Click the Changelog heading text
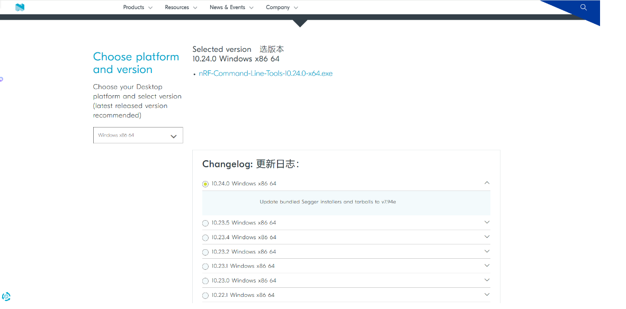 coord(251,164)
